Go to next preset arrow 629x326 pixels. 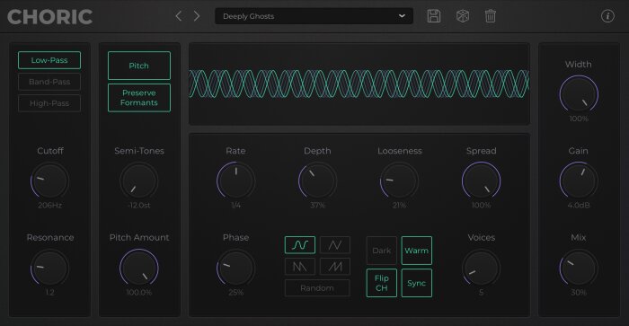(x=197, y=16)
